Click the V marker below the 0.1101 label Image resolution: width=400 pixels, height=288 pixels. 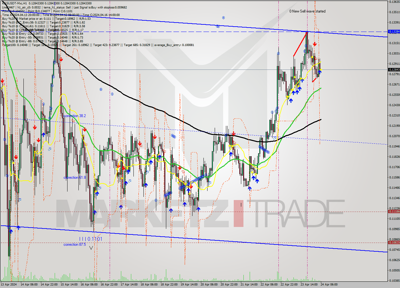91,248
